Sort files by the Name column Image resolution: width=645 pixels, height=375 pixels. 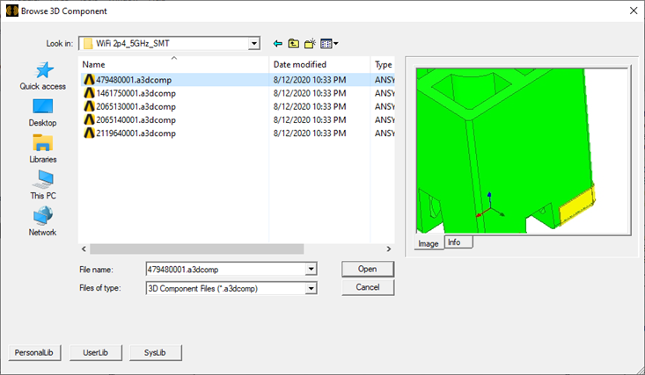pyautogui.click(x=173, y=64)
